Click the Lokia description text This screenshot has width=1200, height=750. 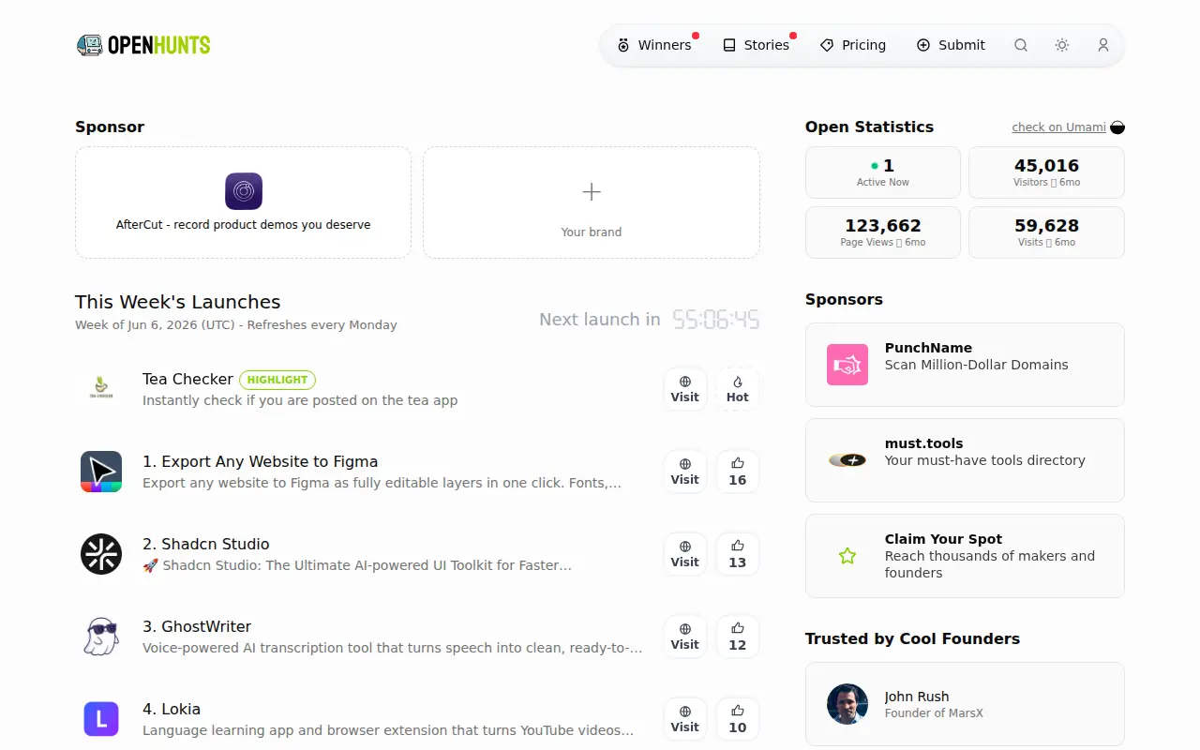(388, 730)
